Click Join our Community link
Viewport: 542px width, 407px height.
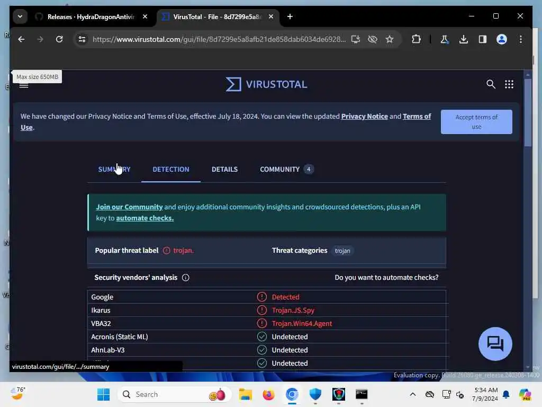click(129, 207)
